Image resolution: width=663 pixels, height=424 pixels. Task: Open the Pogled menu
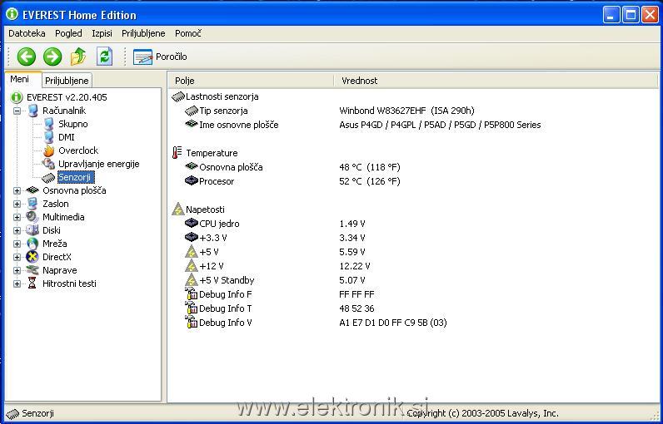[x=68, y=33]
